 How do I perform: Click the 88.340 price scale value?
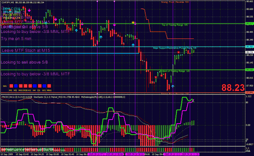point(250,40)
